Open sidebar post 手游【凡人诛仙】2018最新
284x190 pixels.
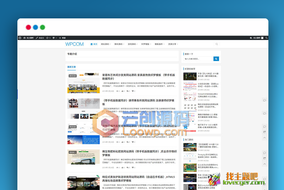208,75
